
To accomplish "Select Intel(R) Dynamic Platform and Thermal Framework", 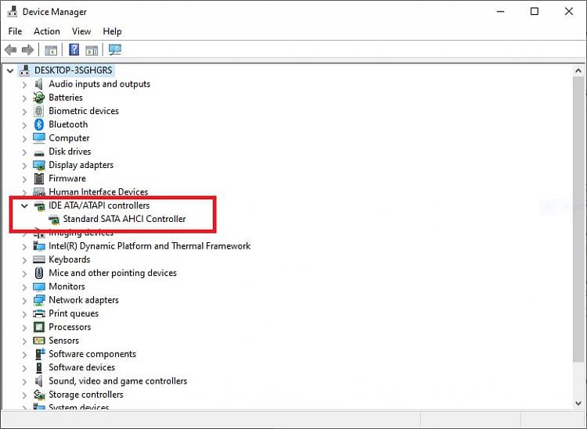I will [149, 246].
